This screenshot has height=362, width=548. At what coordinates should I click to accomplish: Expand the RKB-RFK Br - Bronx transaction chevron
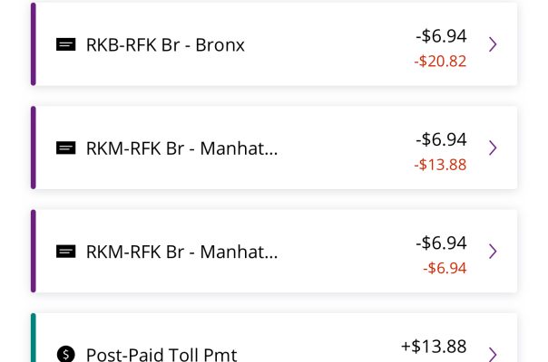tap(493, 44)
